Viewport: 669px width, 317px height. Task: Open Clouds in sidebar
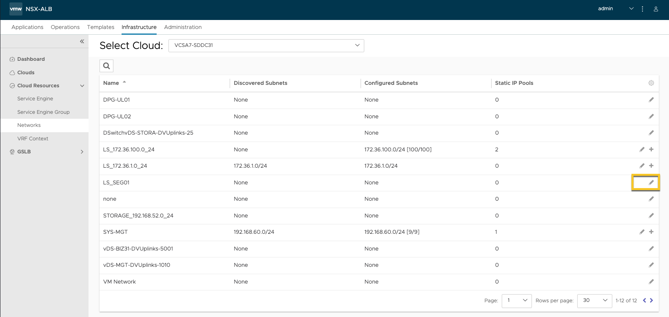tap(26, 73)
